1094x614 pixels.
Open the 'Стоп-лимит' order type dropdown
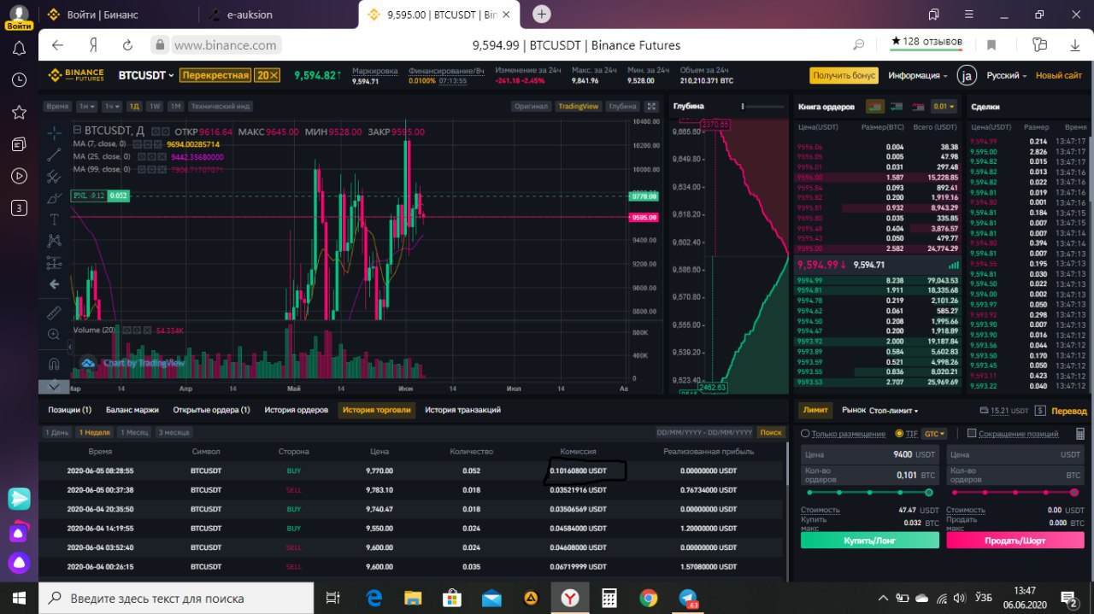pos(895,411)
